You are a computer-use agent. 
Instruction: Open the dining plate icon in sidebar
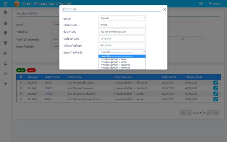6,84
